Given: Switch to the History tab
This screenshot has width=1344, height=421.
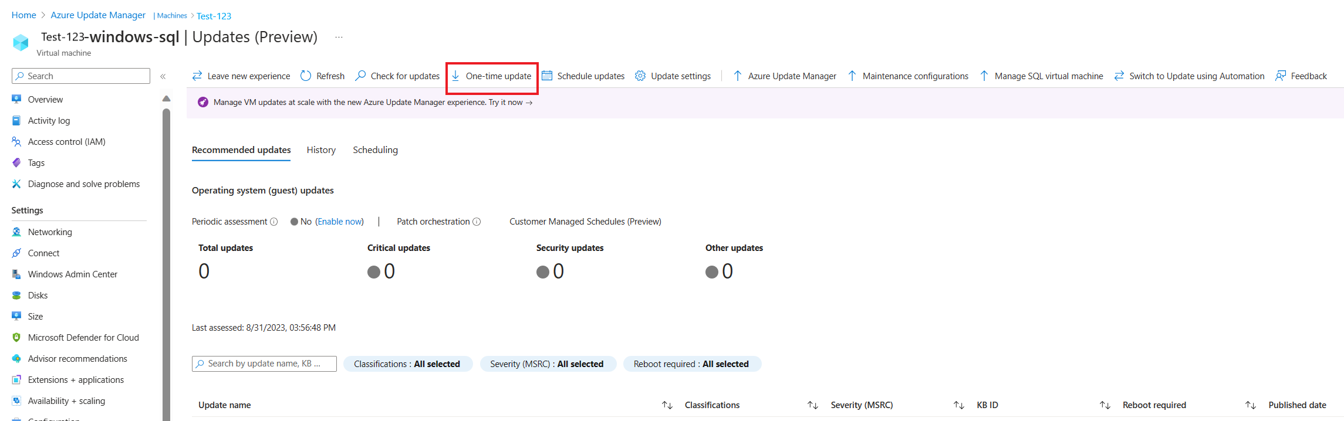Looking at the screenshot, I should (x=321, y=150).
